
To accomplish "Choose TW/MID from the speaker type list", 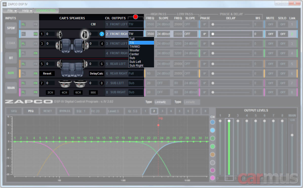I will coord(141,47).
